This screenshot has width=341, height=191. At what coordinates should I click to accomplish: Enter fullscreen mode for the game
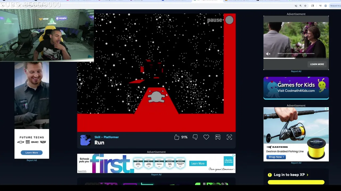pos(229,137)
